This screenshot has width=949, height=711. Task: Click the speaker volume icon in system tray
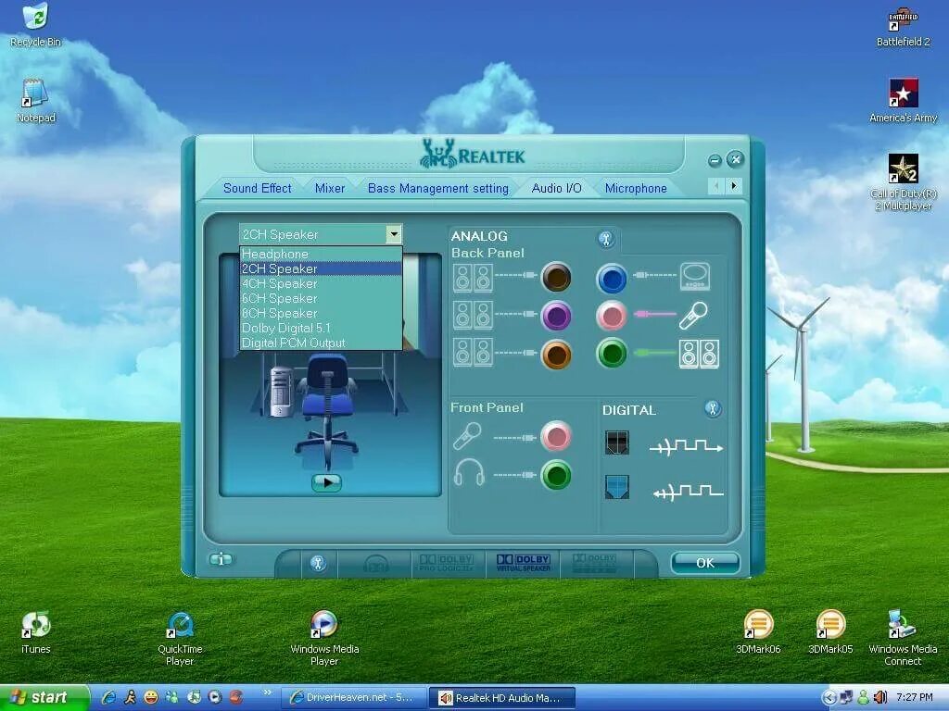tap(880, 697)
